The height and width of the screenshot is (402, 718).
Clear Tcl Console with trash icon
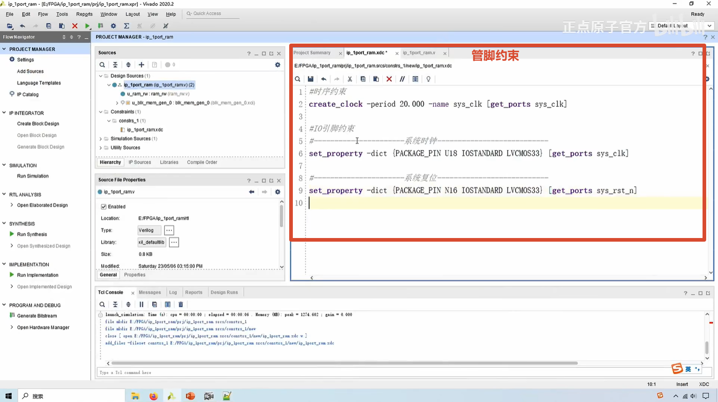click(181, 304)
